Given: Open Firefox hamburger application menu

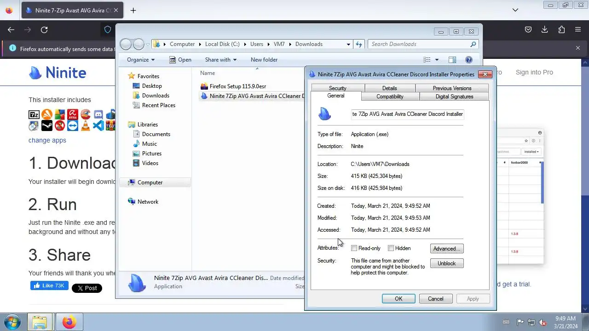Looking at the screenshot, I should pyautogui.click(x=578, y=29).
